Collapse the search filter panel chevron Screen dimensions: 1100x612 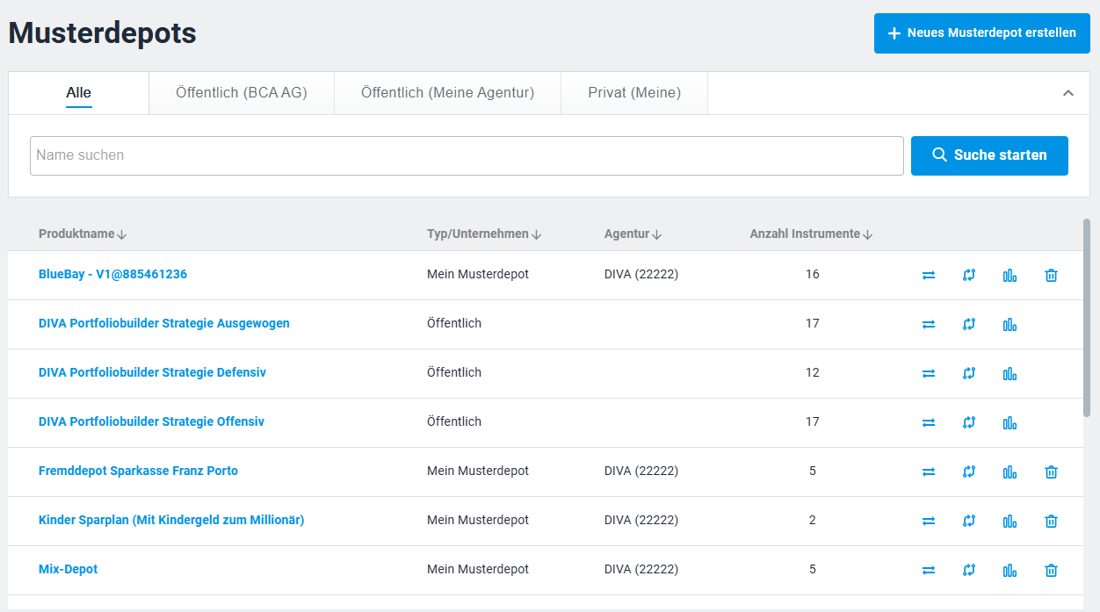[x=1068, y=93]
